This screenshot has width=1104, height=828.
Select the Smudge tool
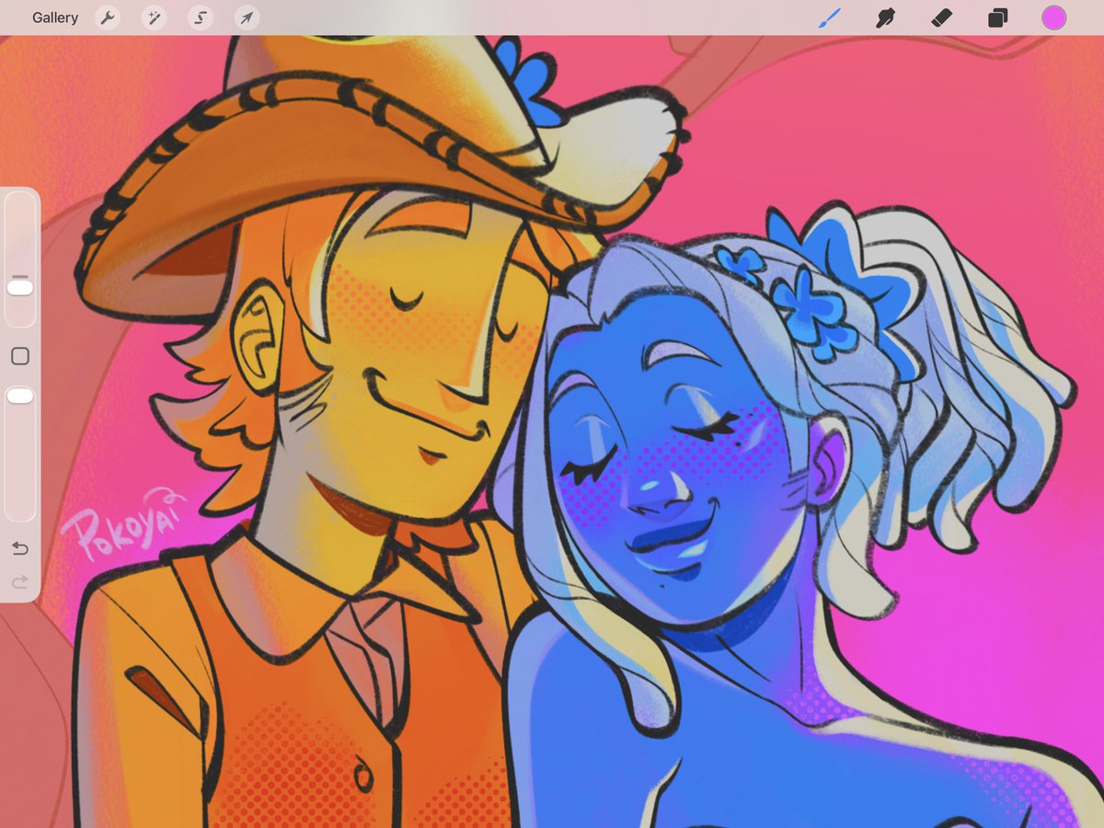pyautogui.click(x=885, y=17)
